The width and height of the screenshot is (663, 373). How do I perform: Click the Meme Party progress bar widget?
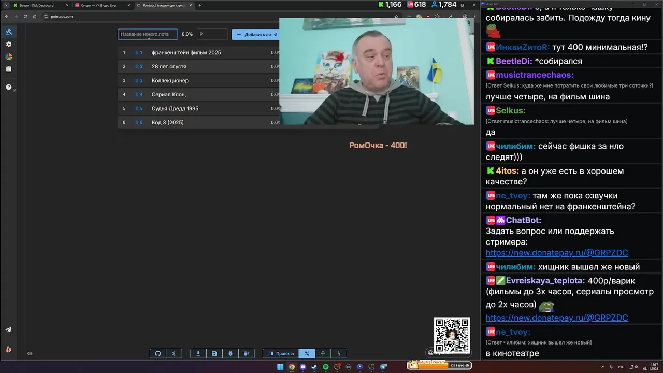pyautogui.click(x=439, y=365)
